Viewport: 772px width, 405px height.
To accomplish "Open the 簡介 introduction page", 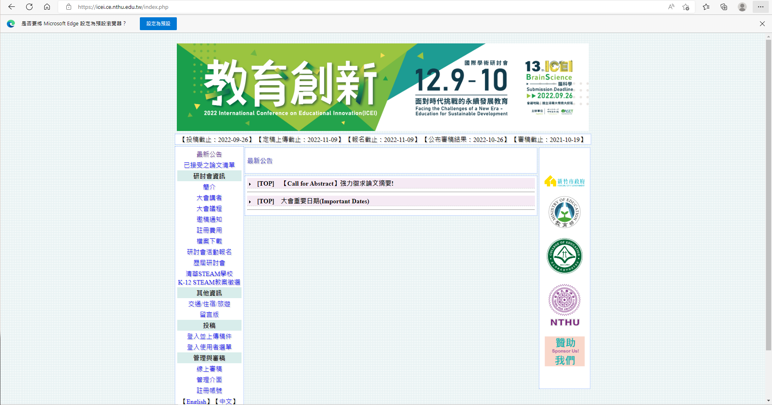I will pyautogui.click(x=209, y=187).
